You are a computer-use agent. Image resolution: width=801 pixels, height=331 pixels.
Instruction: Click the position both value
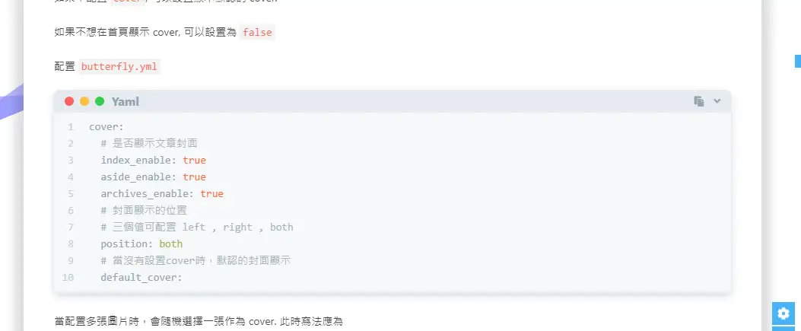(x=170, y=243)
